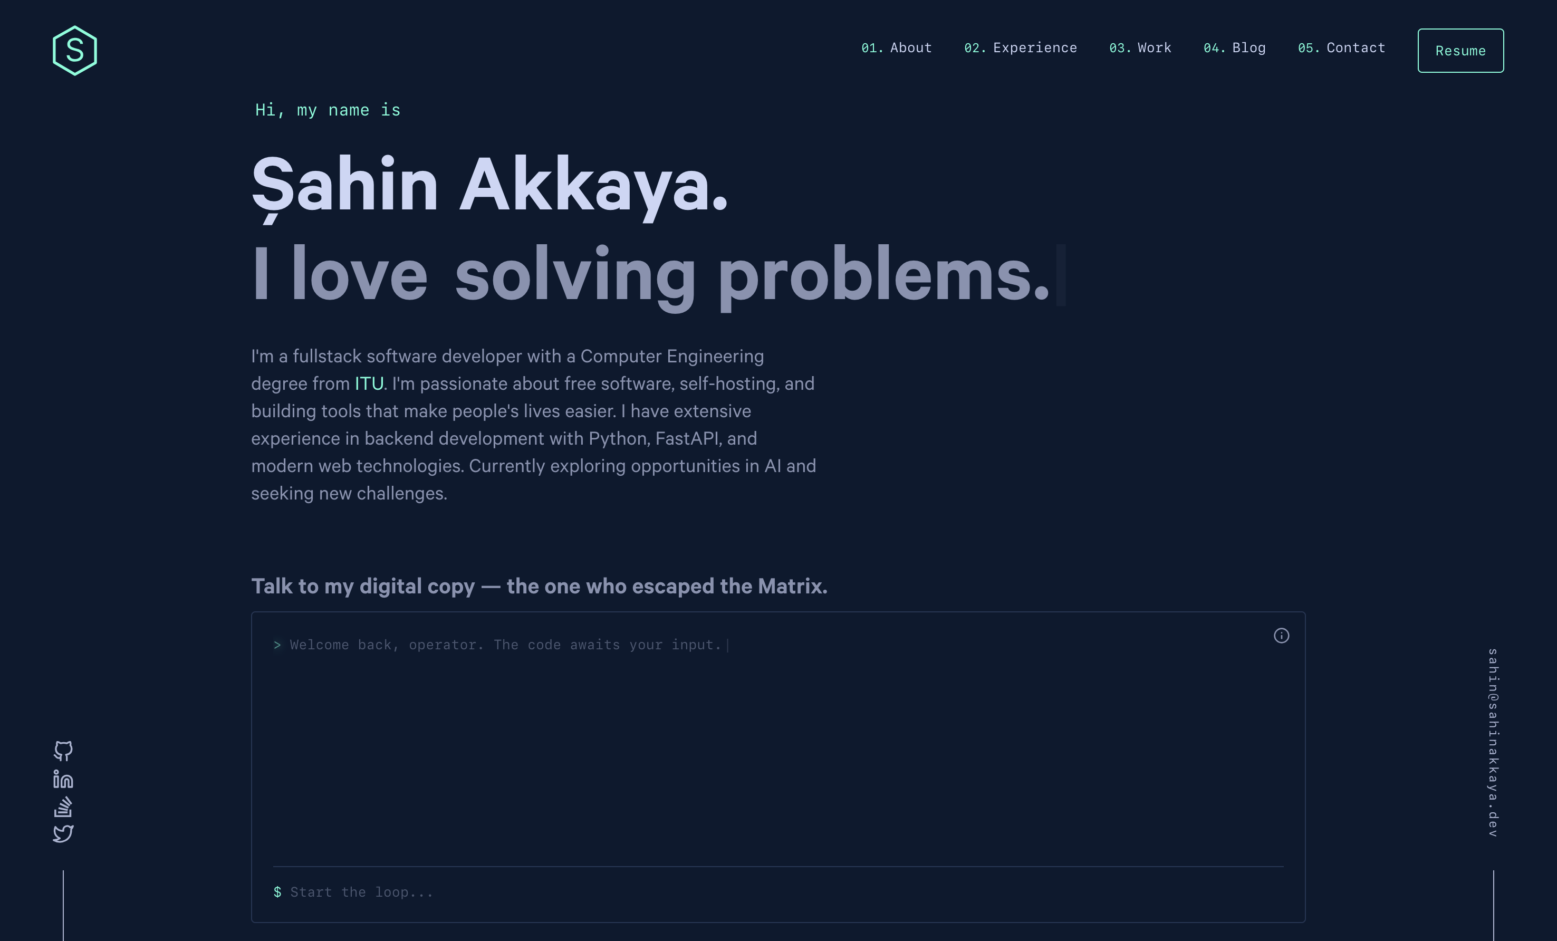Open the 02. Experience navigation item

(1020, 47)
